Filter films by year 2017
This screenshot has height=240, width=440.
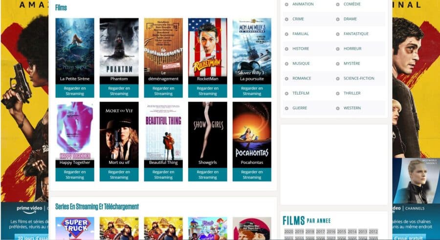320,232
